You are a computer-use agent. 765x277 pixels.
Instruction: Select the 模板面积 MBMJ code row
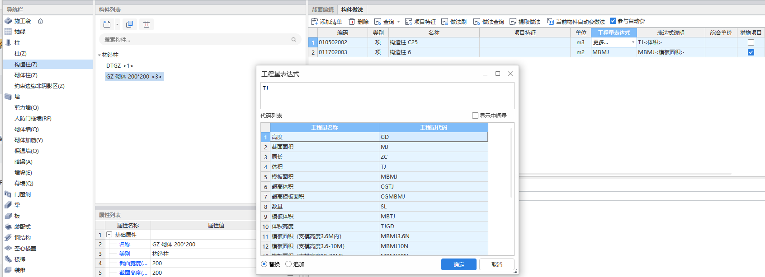(x=374, y=177)
